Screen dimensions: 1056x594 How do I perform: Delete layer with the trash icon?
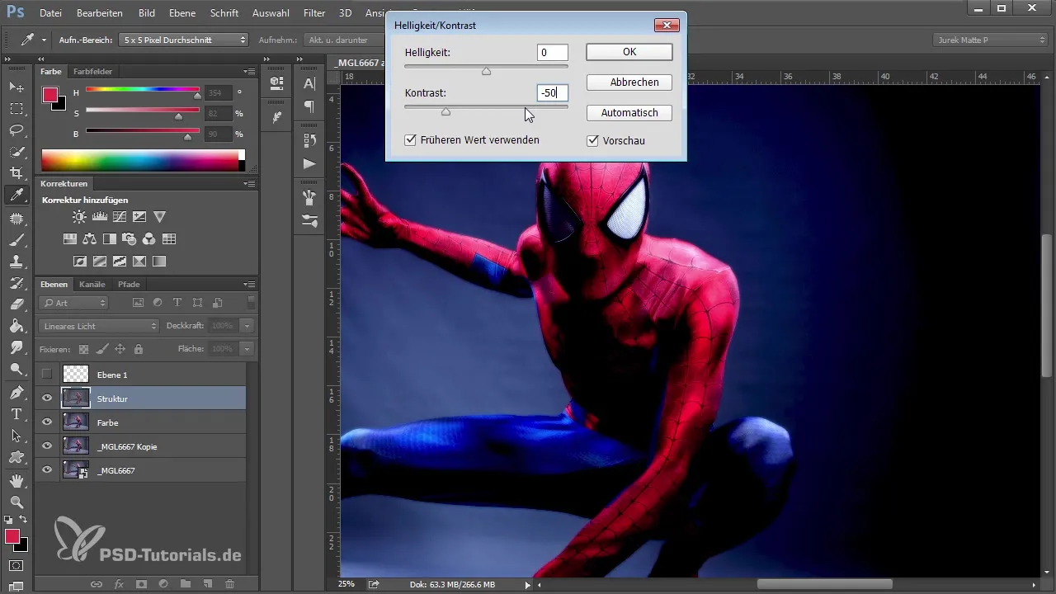230,584
